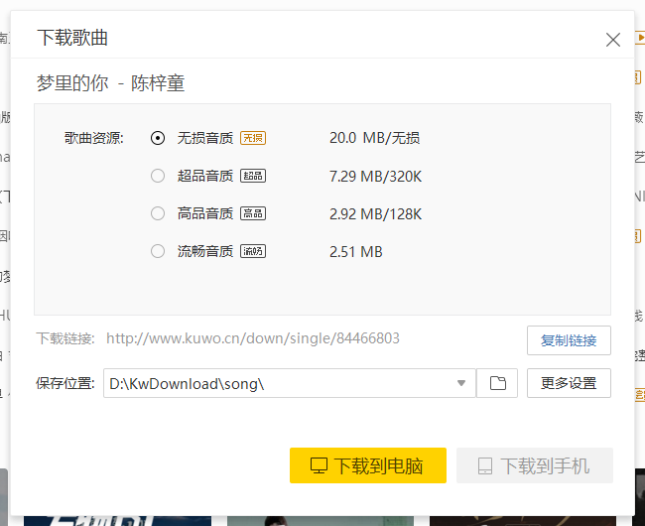The height and width of the screenshot is (526, 645).
Task: Click the orange 无损 quality badge
Action: pos(253,138)
